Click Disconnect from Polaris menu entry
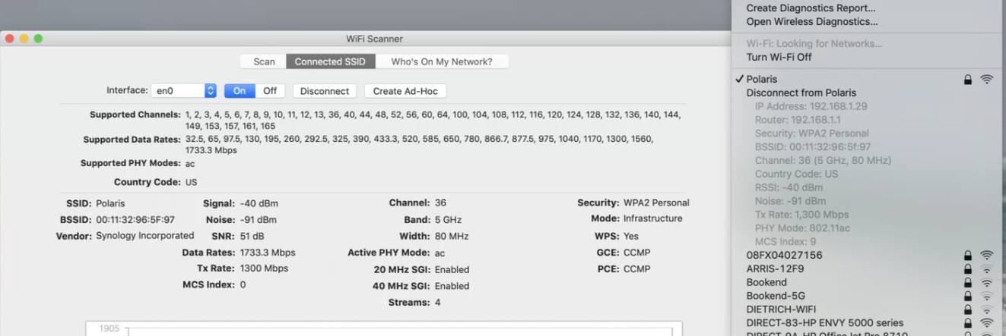Image resolution: width=1006 pixels, height=336 pixels. pyautogui.click(x=801, y=93)
